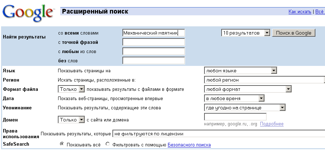Viewport: 325px width, 156px height.
Task: Click the 'SafeSearch' row label
Action: click(16, 144)
